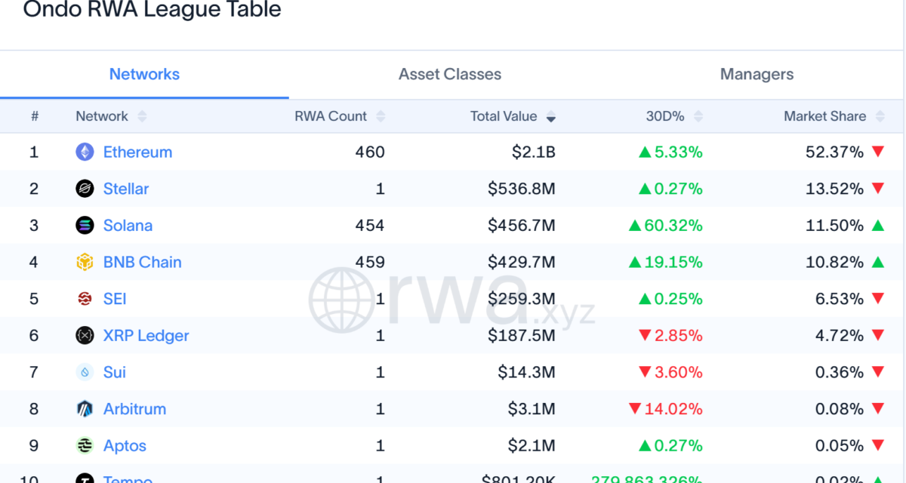Image resolution: width=906 pixels, height=483 pixels.
Task: Click the Ethereum network logo icon
Action: (x=85, y=152)
